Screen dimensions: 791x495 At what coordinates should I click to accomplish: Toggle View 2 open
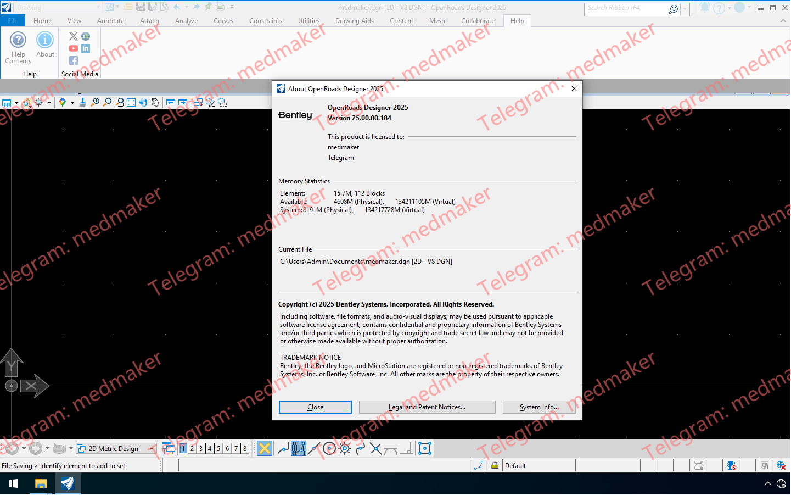tap(192, 448)
